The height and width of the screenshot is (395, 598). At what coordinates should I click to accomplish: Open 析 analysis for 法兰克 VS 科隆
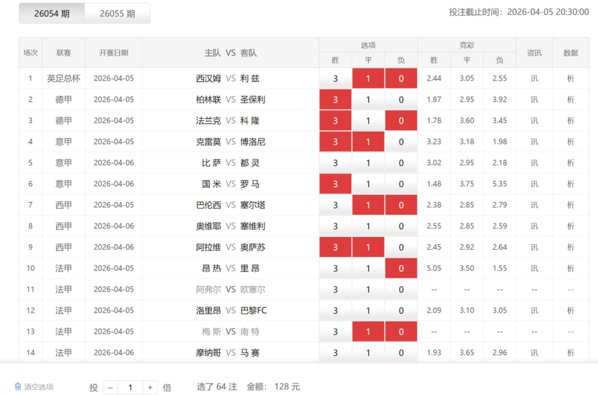570,120
